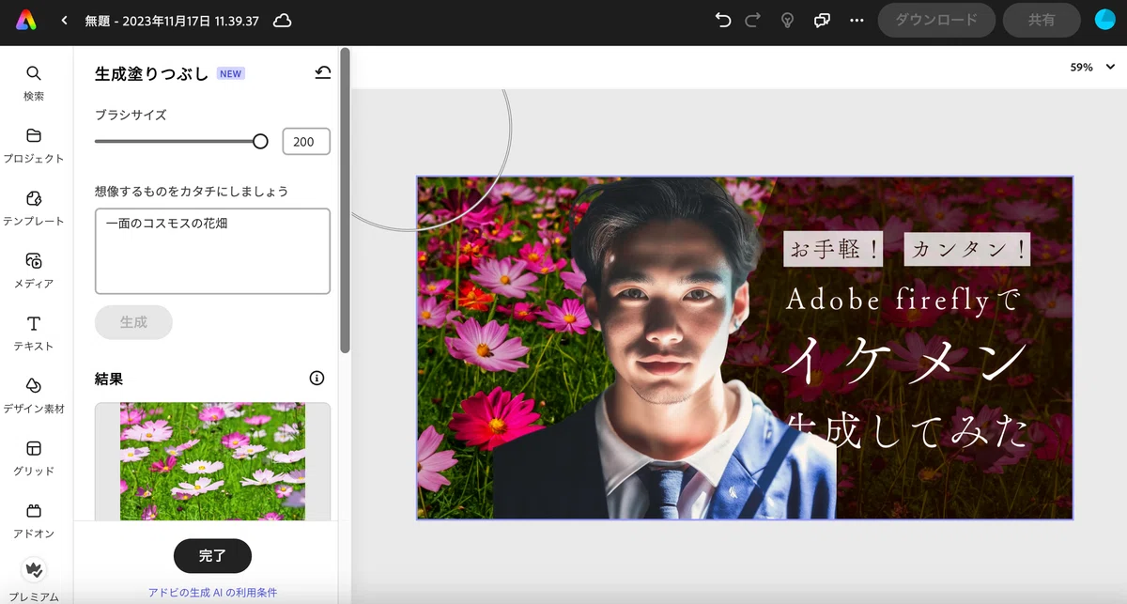Open アドビの生成 AI の利用条件 link

pyautogui.click(x=212, y=593)
